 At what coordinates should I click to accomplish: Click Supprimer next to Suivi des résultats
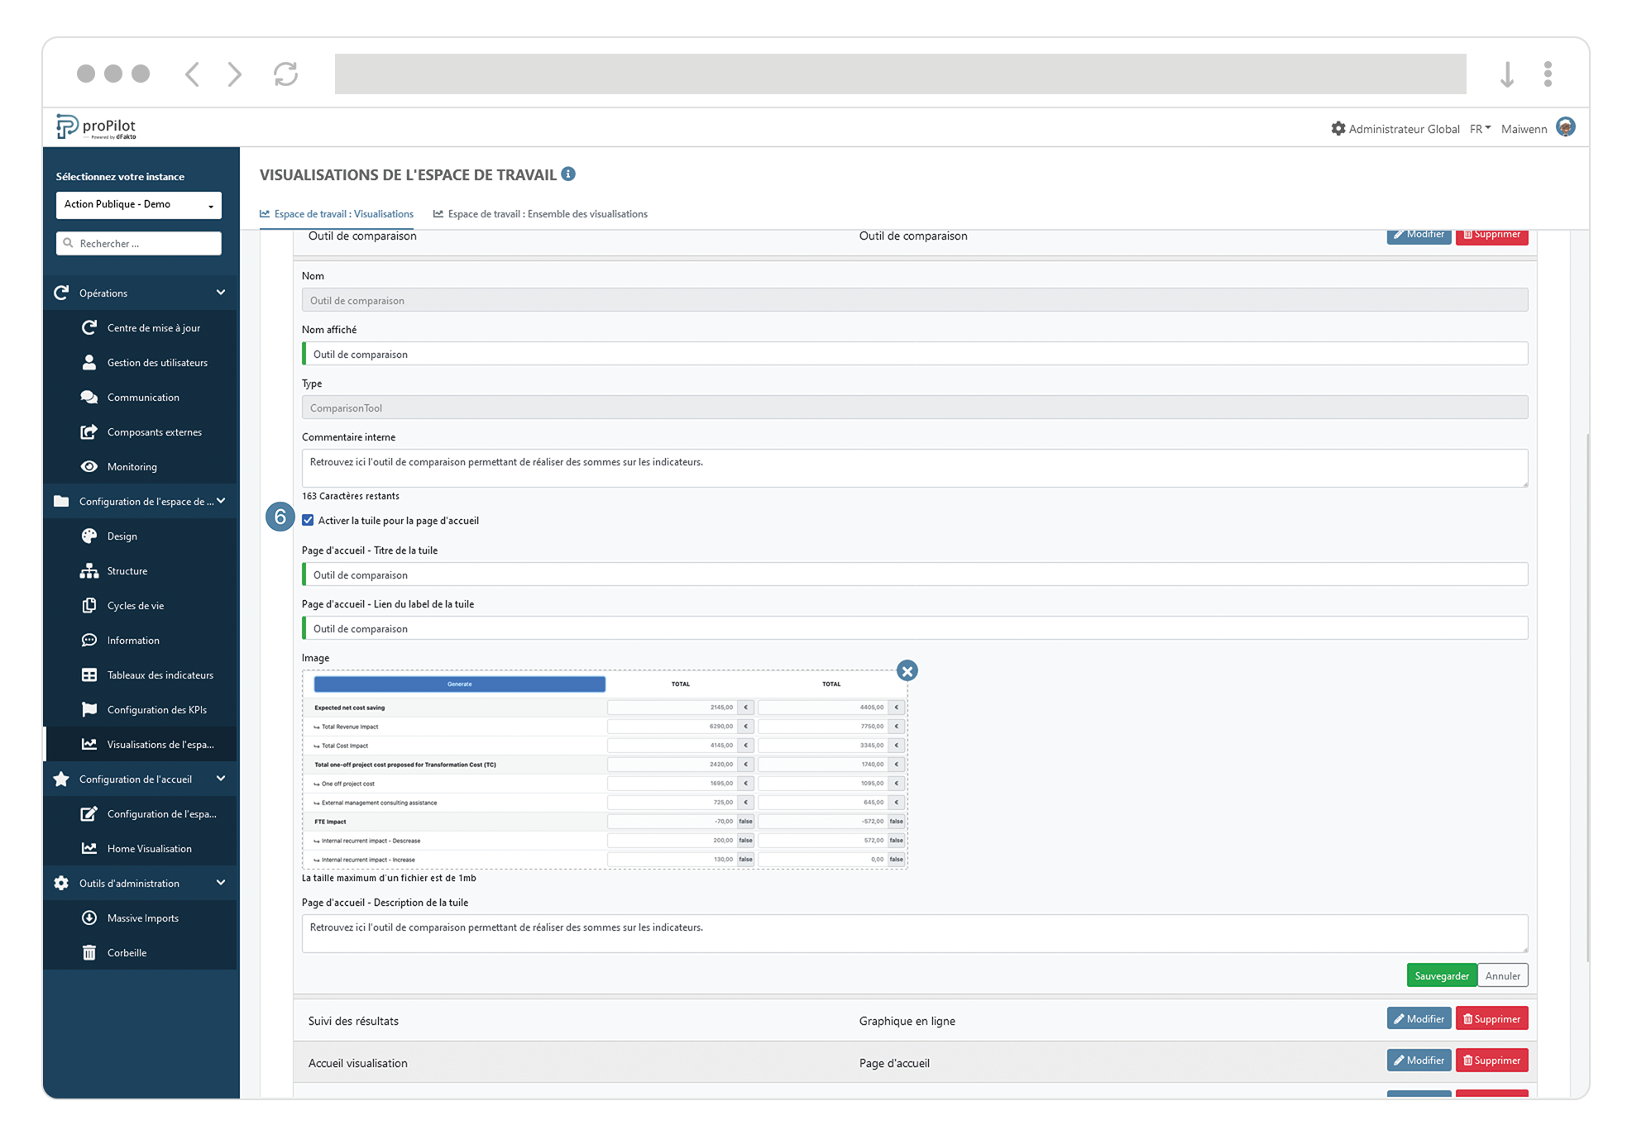pyautogui.click(x=1491, y=1018)
